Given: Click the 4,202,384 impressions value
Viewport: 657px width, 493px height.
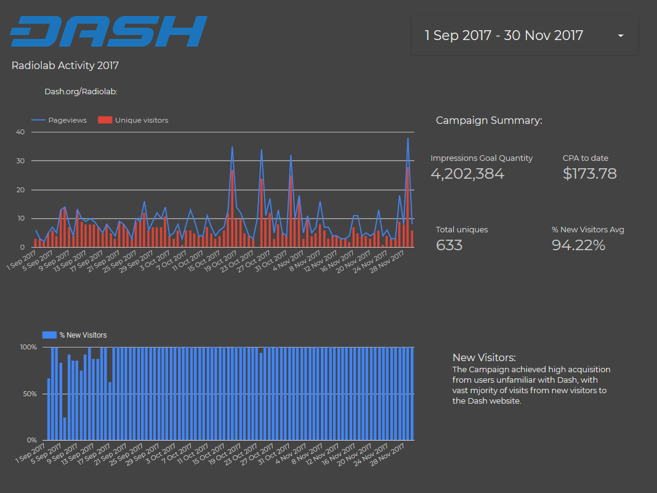Looking at the screenshot, I should (x=467, y=174).
